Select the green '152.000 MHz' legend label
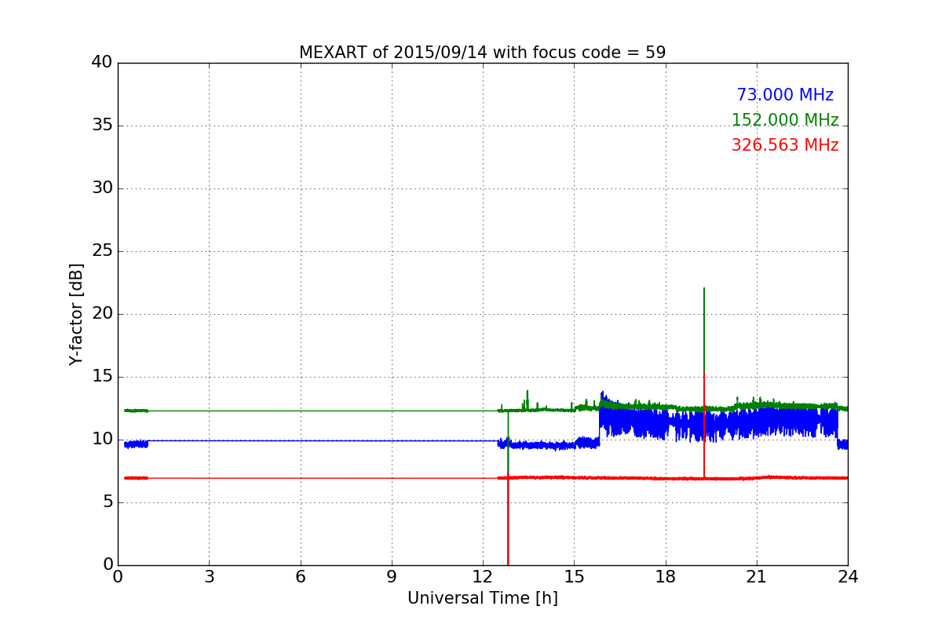Image resolution: width=942 pixels, height=628 pixels. click(x=785, y=120)
